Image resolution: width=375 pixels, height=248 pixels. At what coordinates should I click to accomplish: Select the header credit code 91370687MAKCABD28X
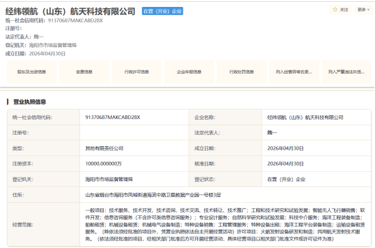76,21
